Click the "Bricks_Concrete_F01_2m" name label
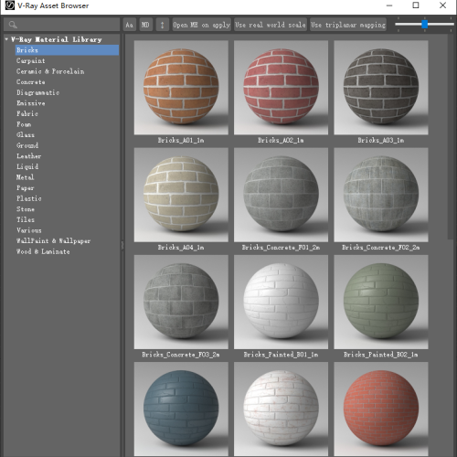 tap(281, 248)
